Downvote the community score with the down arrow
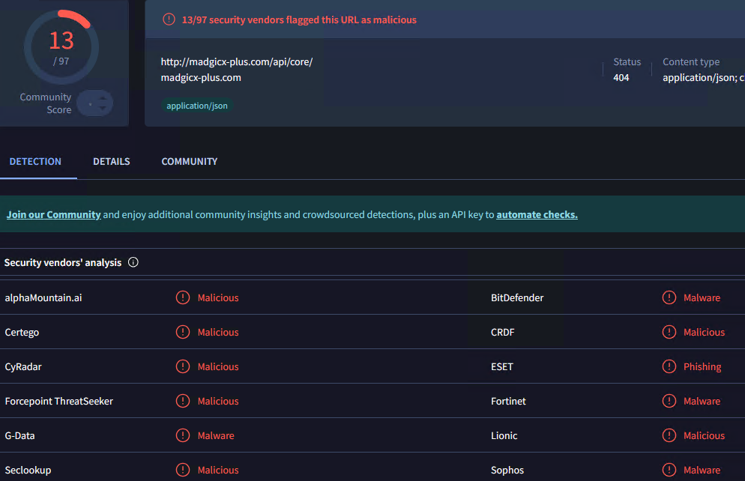This screenshot has height=481, width=745. point(103,109)
